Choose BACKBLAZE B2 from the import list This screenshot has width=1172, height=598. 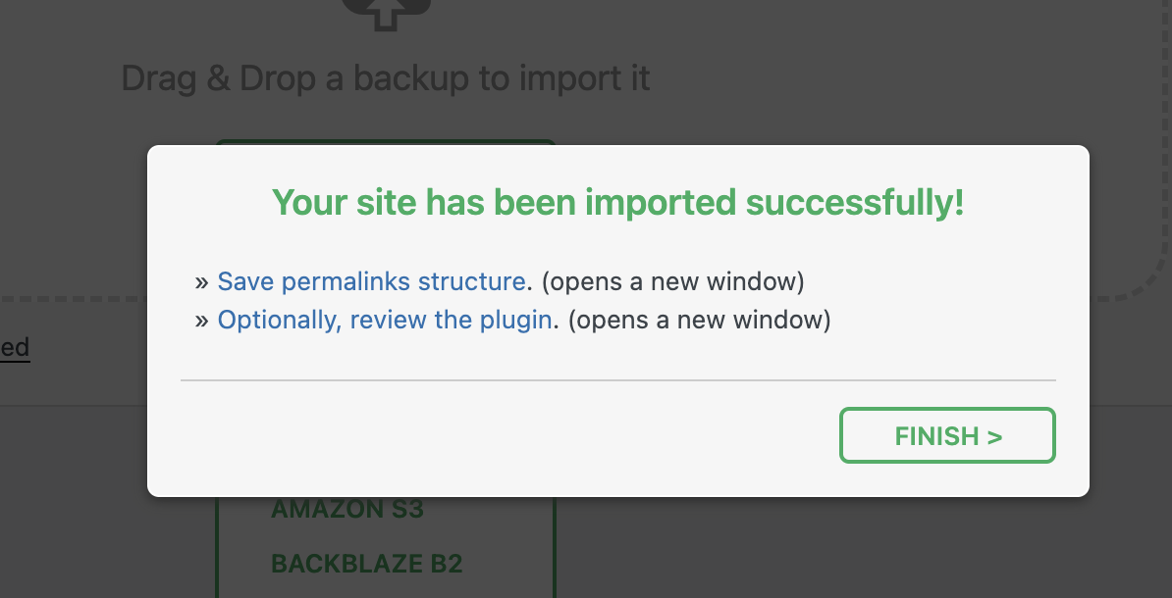click(x=366, y=564)
